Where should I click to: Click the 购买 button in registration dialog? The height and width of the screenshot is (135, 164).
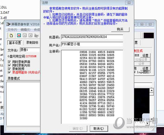[120, 30]
